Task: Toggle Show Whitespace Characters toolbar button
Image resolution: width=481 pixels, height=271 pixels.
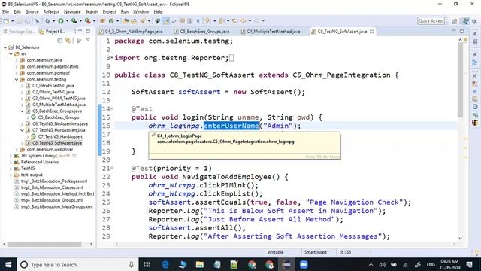Action: 198,21
